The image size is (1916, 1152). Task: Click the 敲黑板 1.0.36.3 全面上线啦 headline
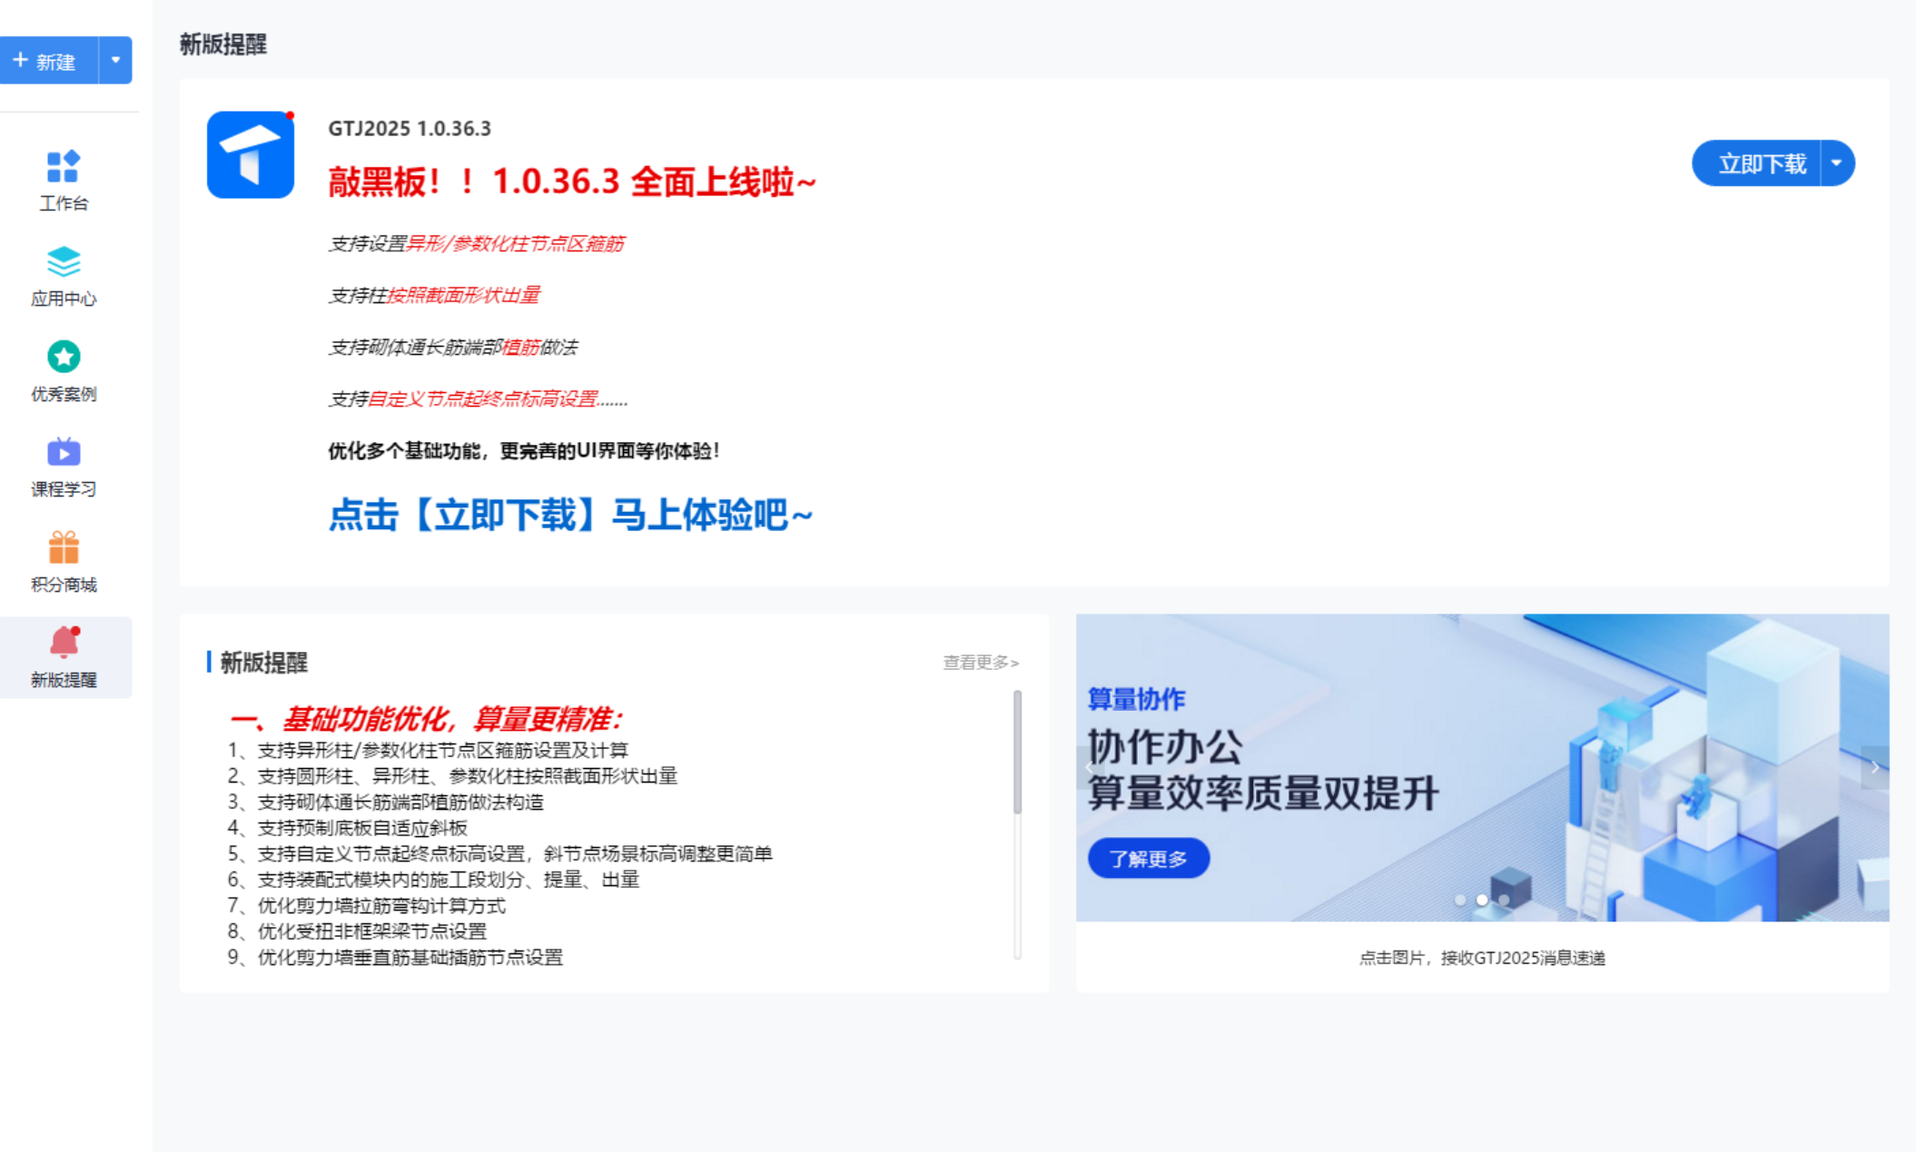pos(572,182)
